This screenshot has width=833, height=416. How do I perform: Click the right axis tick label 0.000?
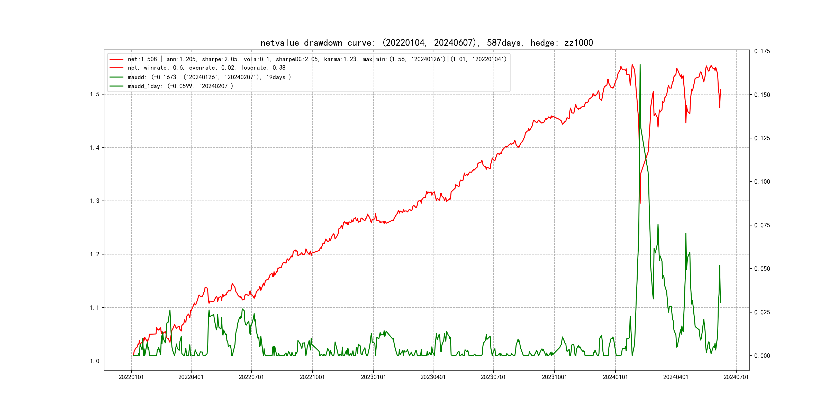pos(762,356)
